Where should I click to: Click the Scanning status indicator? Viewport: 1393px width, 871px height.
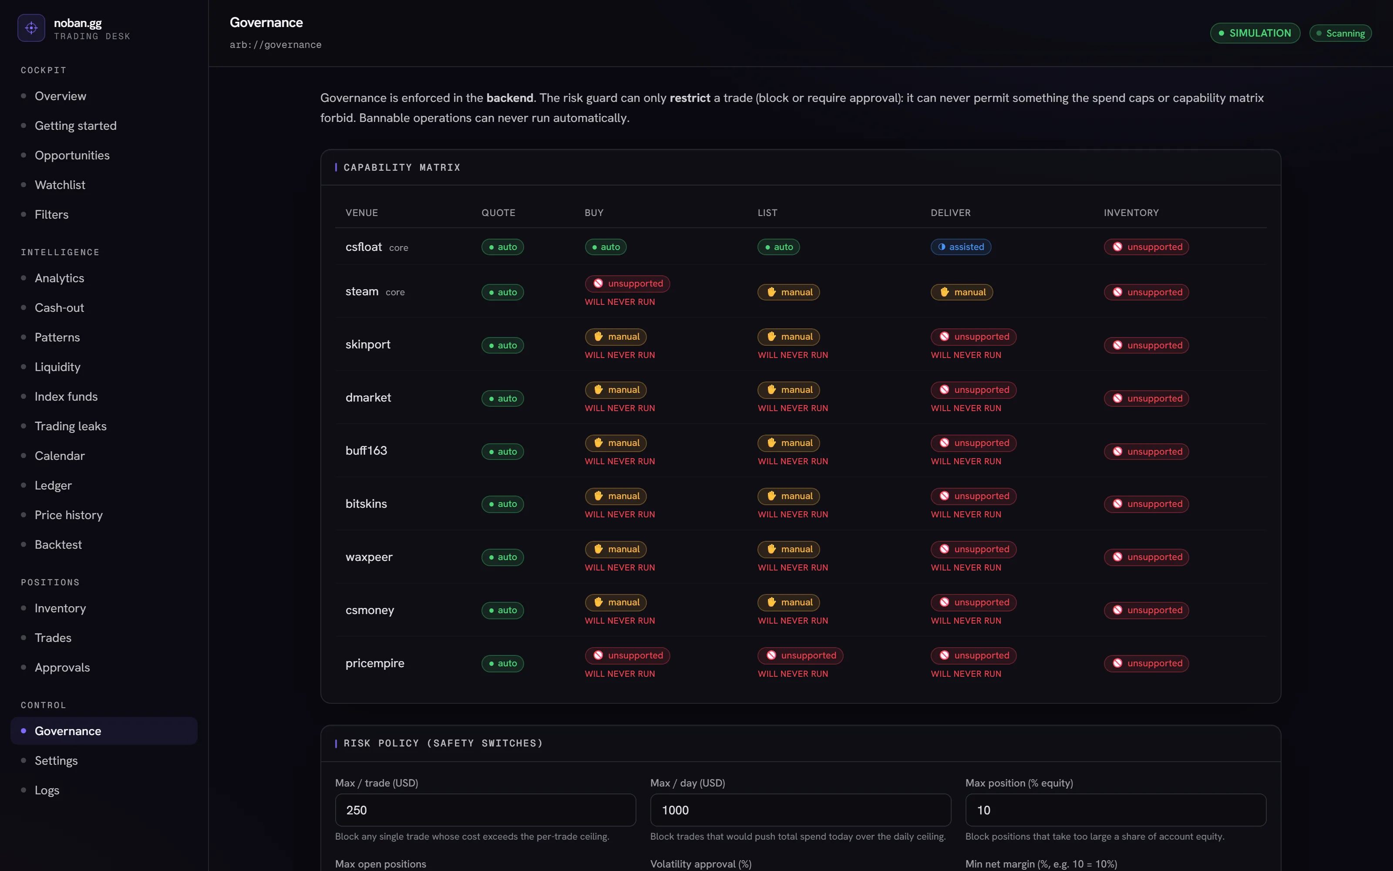click(1340, 34)
